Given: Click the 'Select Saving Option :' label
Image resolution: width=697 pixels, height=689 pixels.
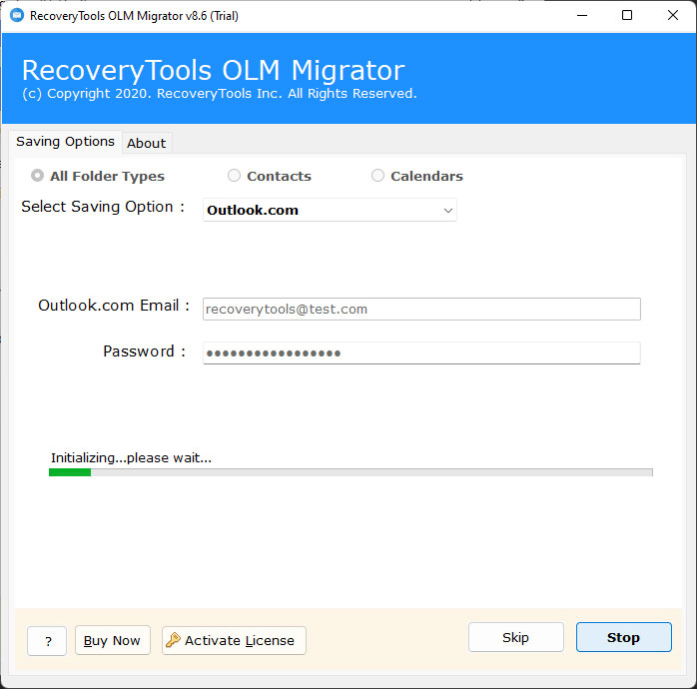Looking at the screenshot, I should pyautogui.click(x=103, y=207).
